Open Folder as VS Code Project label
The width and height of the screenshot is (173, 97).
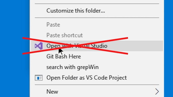tap(86, 78)
